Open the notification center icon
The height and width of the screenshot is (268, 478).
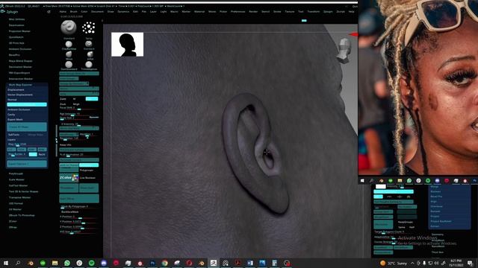(x=470, y=263)
